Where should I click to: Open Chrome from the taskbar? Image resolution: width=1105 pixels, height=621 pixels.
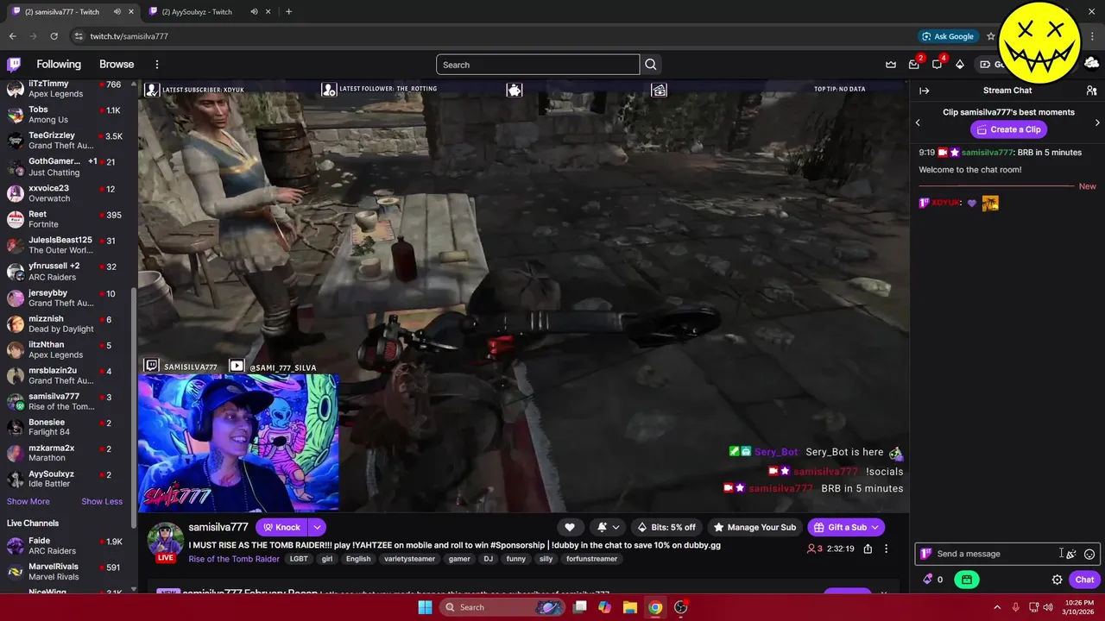(x=655, y=607)
